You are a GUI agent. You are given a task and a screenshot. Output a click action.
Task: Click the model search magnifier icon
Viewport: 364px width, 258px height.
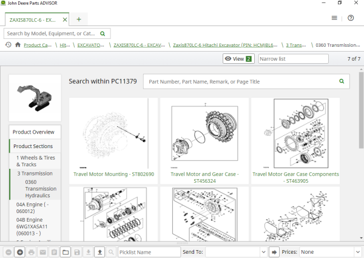coord(103,33)
